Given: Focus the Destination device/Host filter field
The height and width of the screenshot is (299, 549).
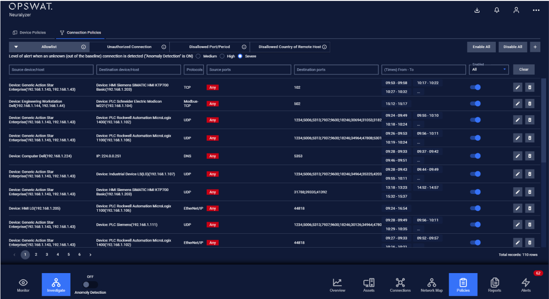Looking at the screenshot, I should [139, 70].
